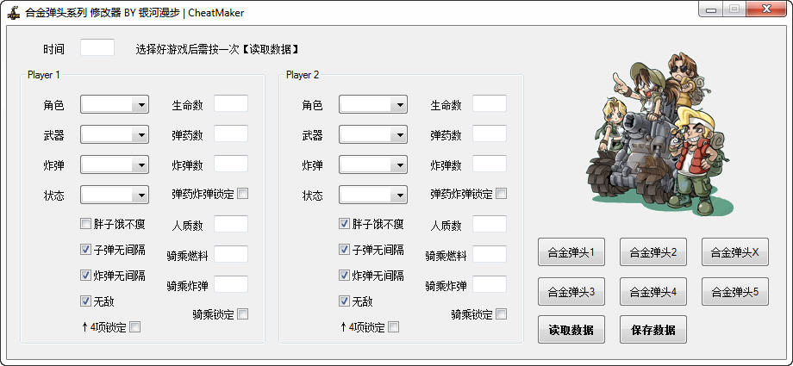
Task: Uncheck Player 1 无敌 checkbox
Action: [x=86, y=301]
